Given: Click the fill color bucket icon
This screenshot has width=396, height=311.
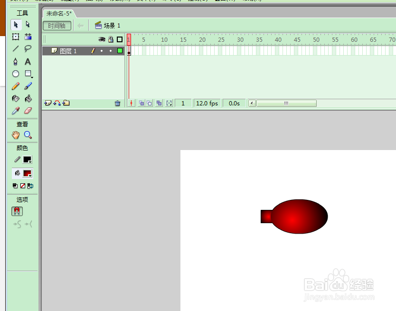Looking at the screenshot, I should [17, 173].
